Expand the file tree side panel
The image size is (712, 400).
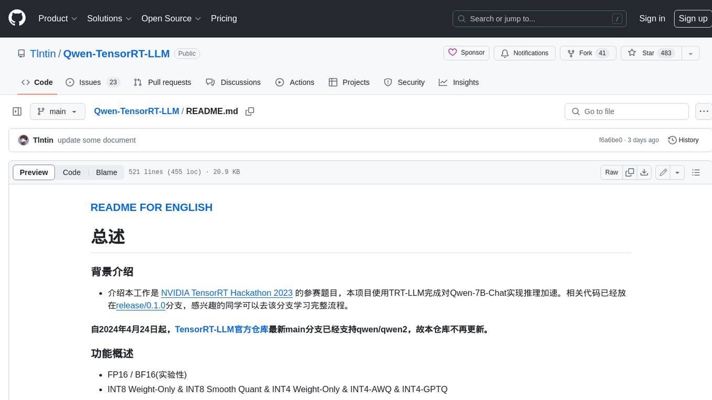pos(17,112)
